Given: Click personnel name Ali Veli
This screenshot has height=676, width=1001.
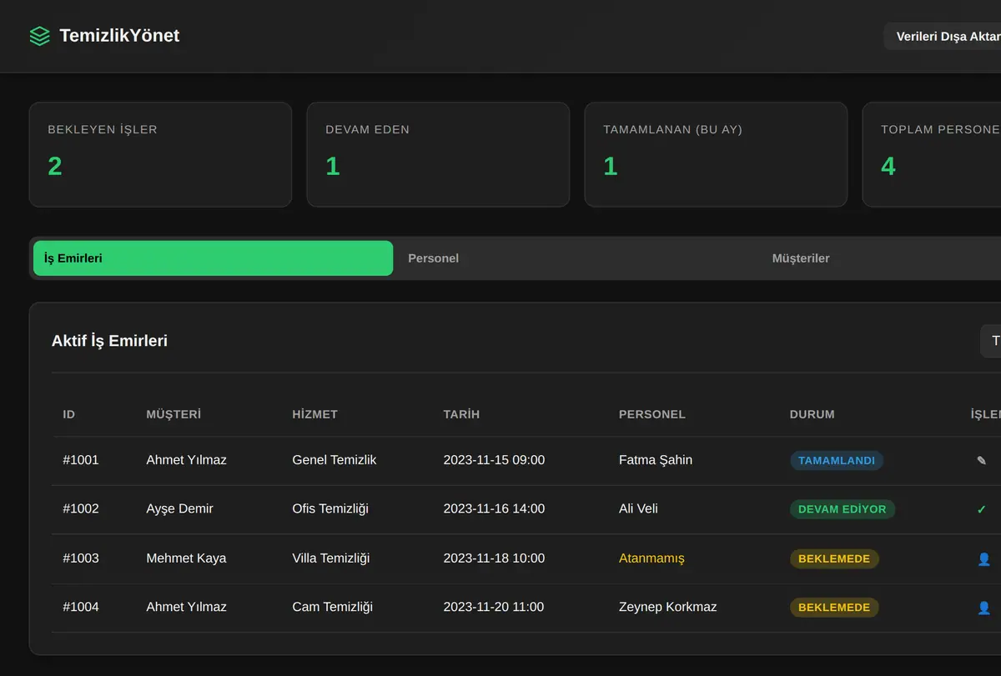Looking at the screenshot, I should click(638, 509).
